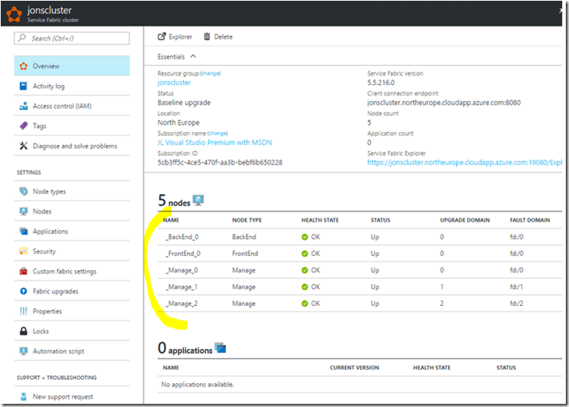Click the Locks padlock icon

click(x=23, y=331)
